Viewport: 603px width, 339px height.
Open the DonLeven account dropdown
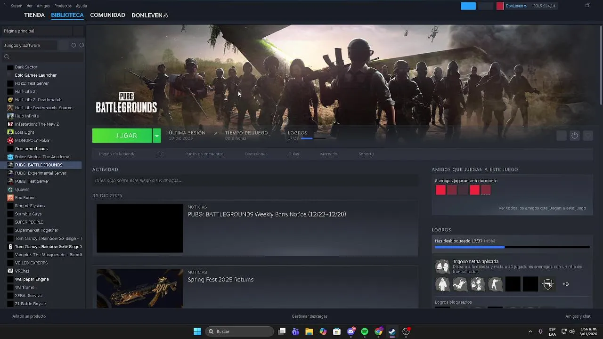click(x=516, y=6)
